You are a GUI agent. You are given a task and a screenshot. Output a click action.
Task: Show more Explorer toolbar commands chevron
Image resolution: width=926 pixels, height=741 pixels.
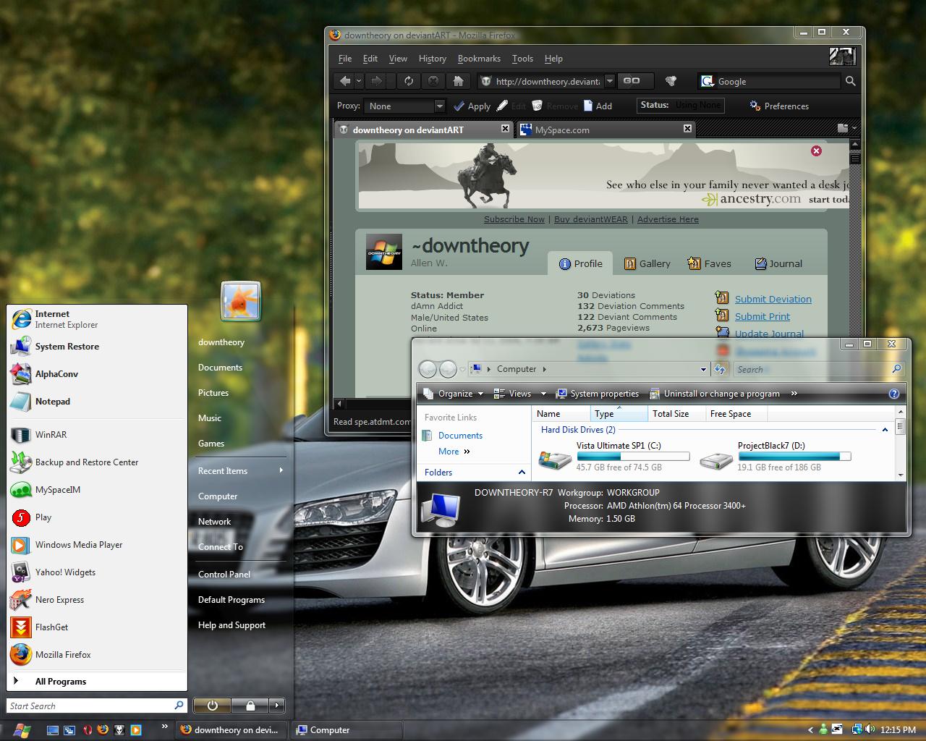(794, 394)
